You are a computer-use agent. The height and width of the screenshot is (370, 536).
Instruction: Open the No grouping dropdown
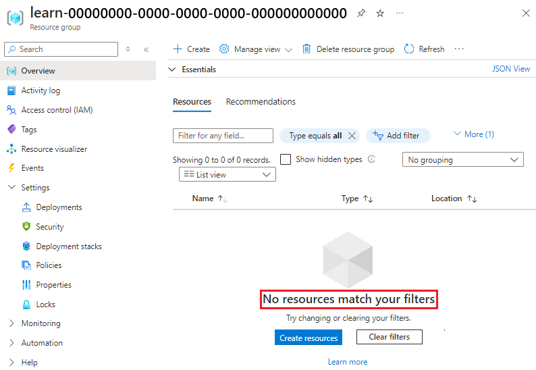tap(463, 160)
